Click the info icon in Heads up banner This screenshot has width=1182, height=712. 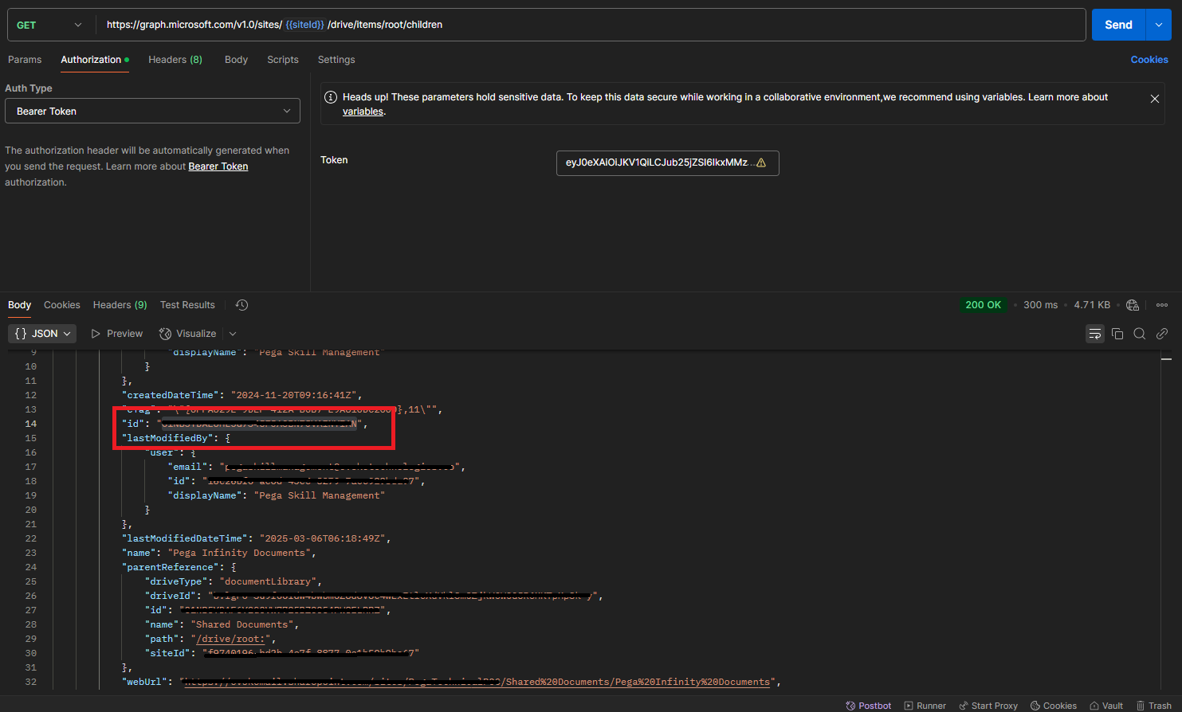tap(331, 97)
